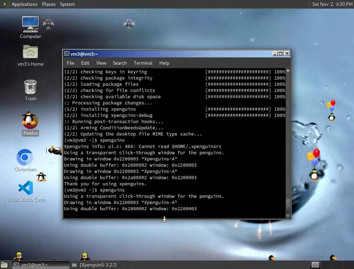Click the show desktop icon in bottom panel
Image resolution: width=354 pixels, height=269 pixels.
tap(4, 265)
